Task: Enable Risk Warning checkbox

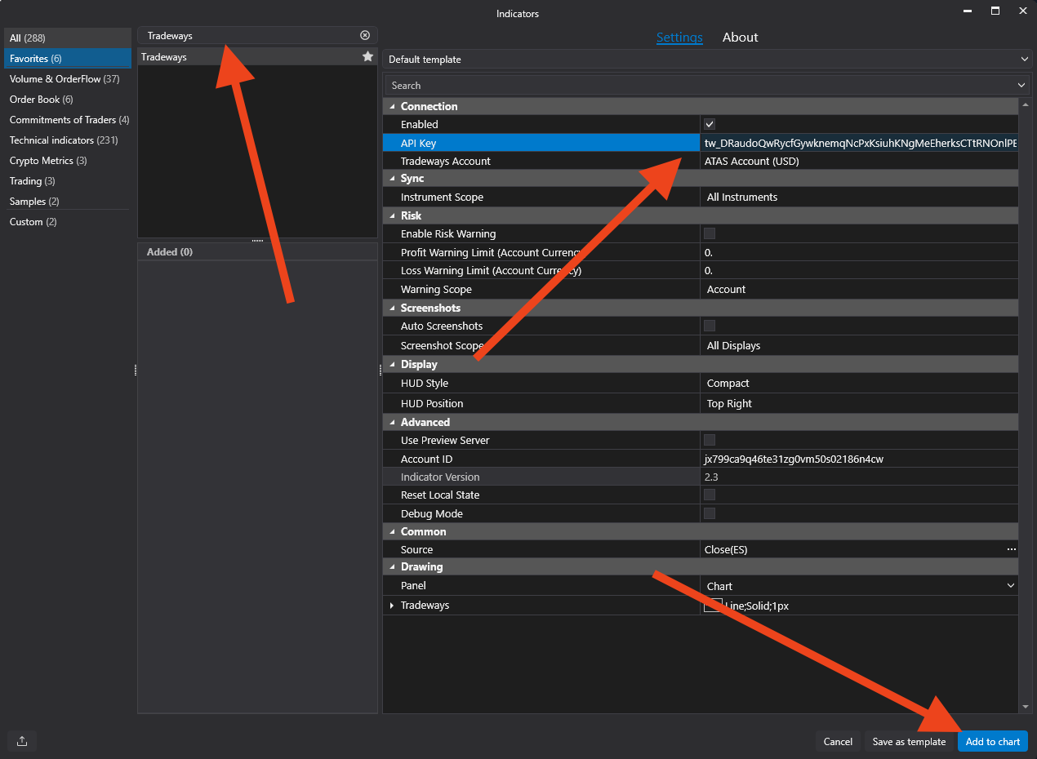Action: coord(710,233)
